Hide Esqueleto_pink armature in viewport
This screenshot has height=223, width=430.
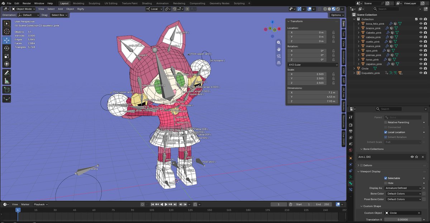point(421,73)
